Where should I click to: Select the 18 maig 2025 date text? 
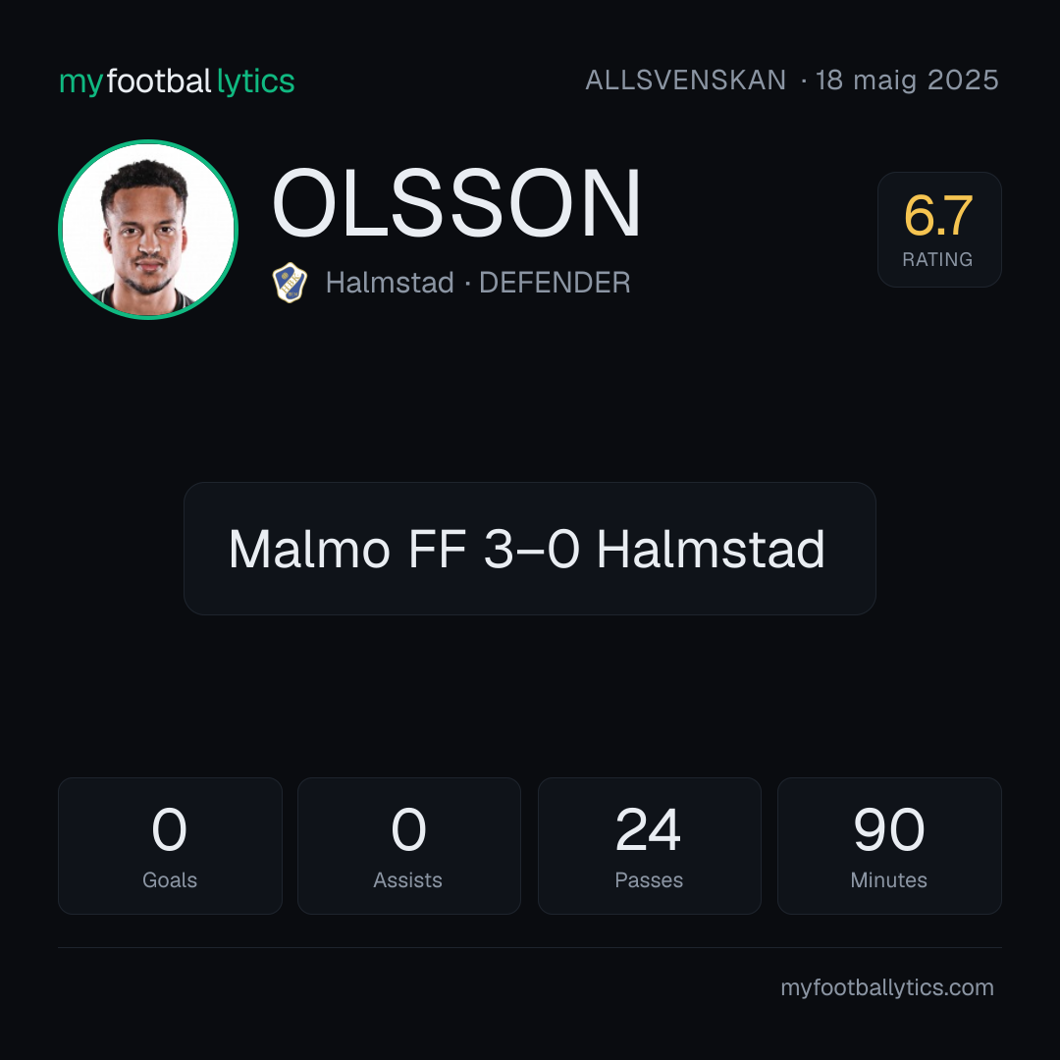[x=907, y=80]
